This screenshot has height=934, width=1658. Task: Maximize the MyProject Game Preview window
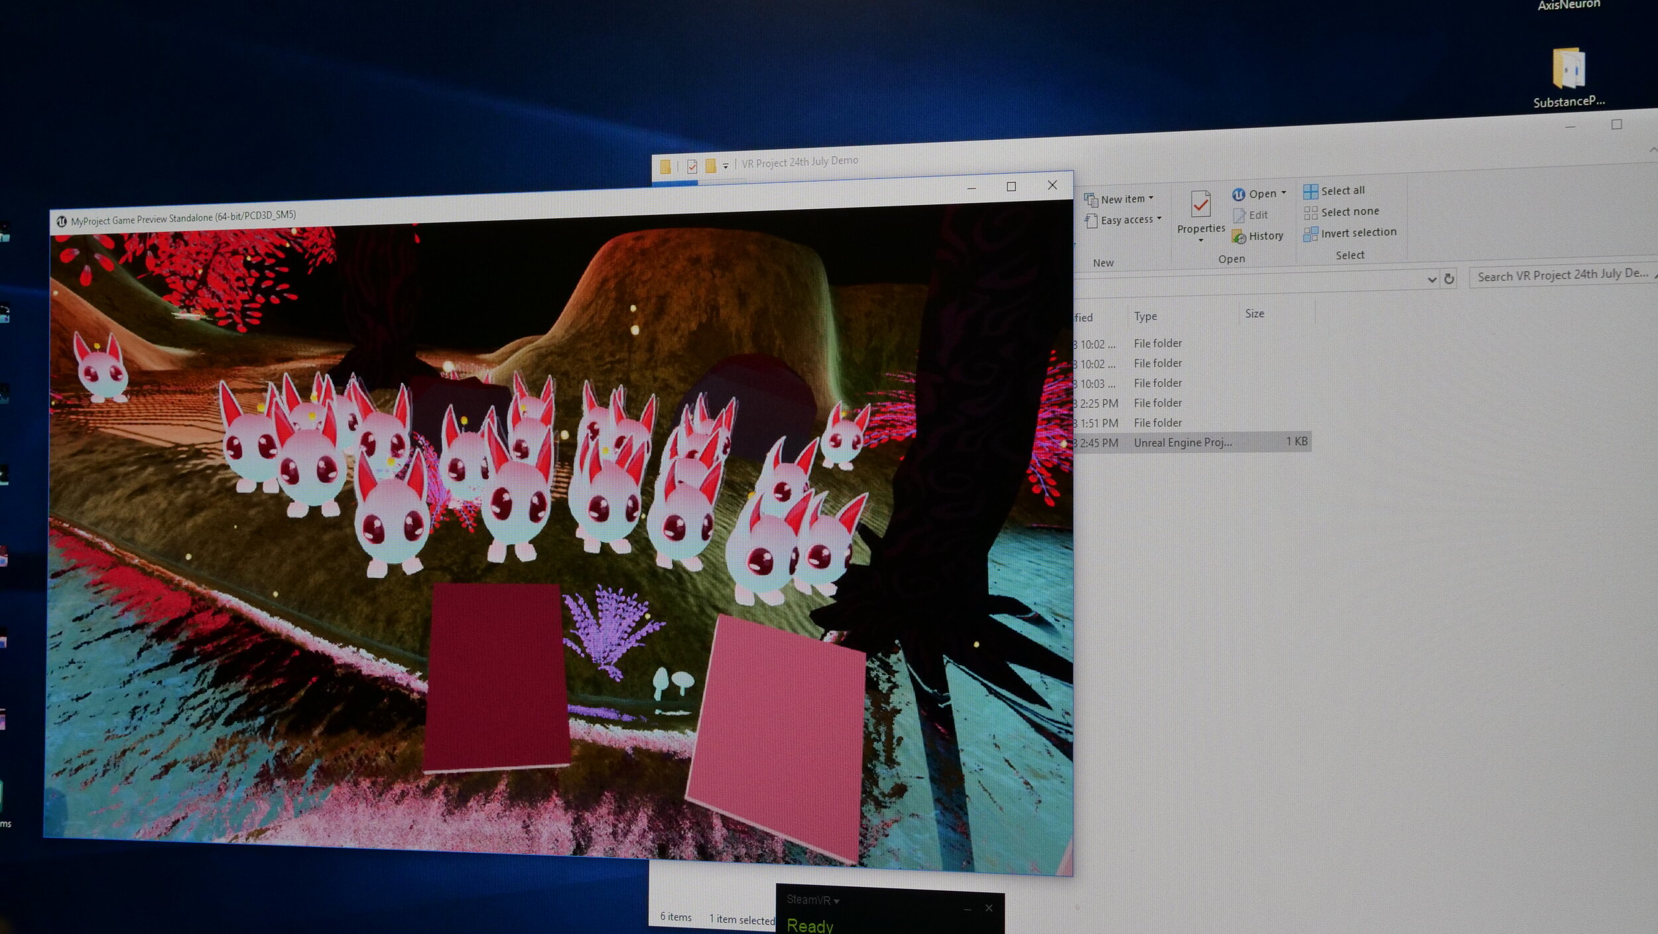pos(1011,186)
